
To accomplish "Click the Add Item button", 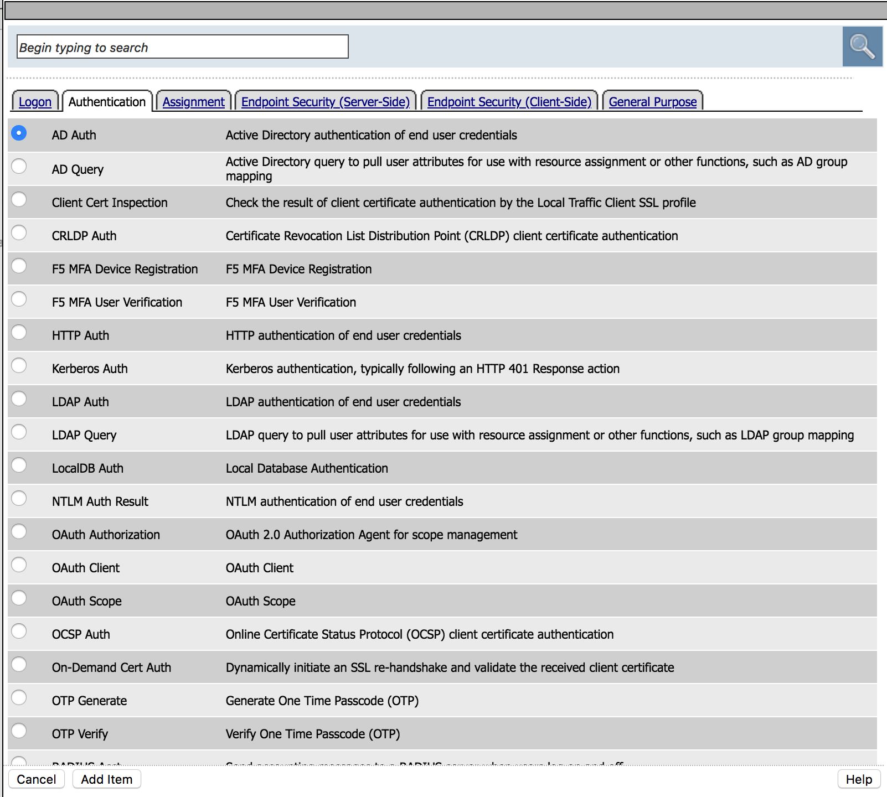I will pyautogui.click(x=107, y=779).
